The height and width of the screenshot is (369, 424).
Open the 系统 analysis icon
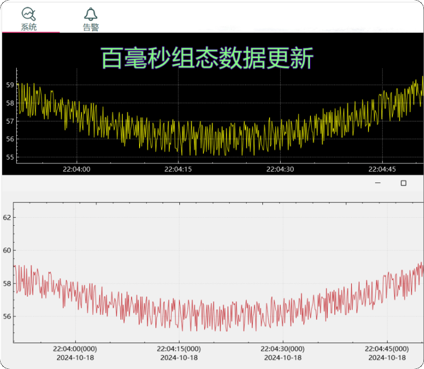click(29, 14)
